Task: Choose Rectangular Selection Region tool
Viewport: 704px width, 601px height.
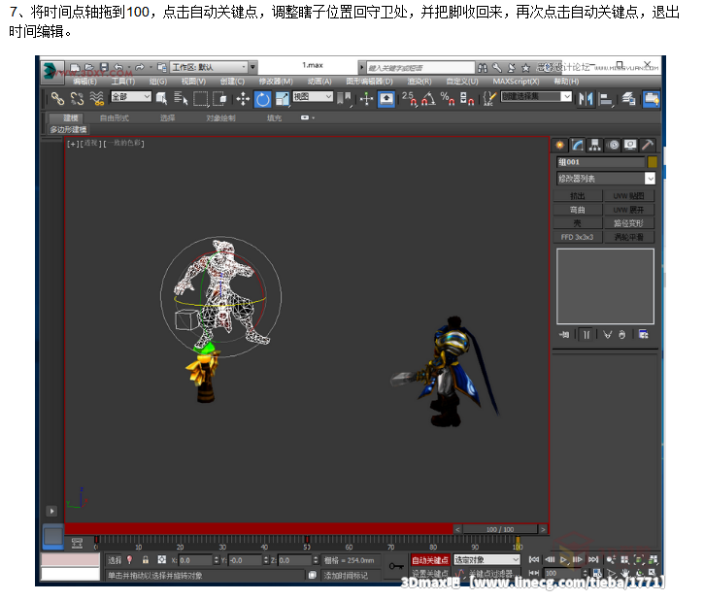Action: point(200,99)
